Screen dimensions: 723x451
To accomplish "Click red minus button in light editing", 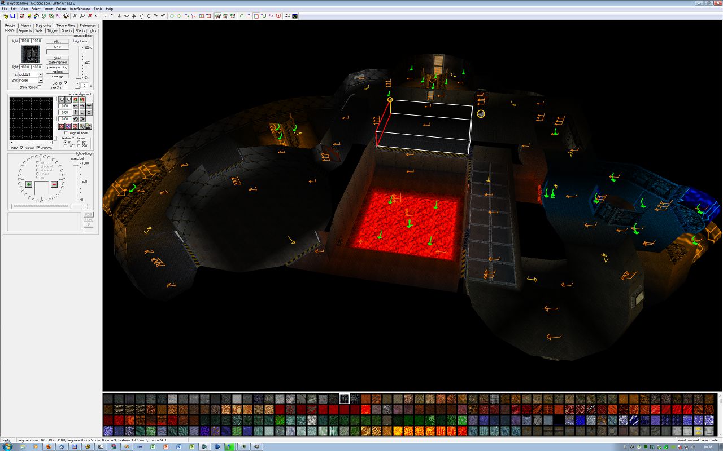I will (x=54, y=184).
